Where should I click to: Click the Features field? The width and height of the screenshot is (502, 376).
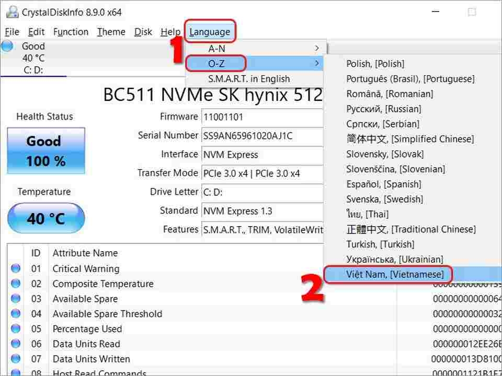point(262,230)
